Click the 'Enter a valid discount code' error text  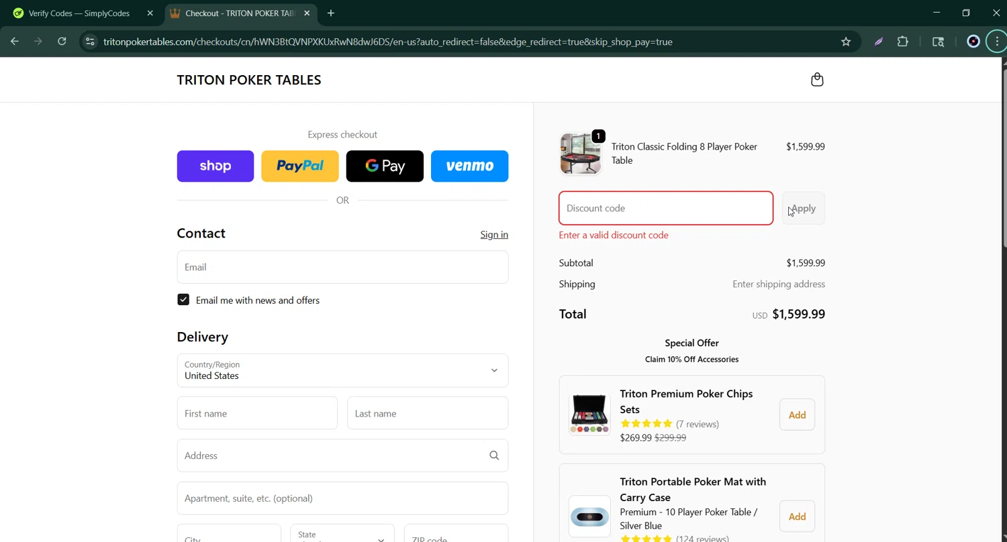[614, 235]
